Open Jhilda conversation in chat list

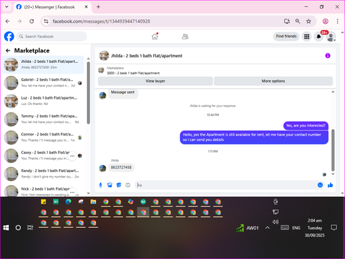[x=43, y=64]
